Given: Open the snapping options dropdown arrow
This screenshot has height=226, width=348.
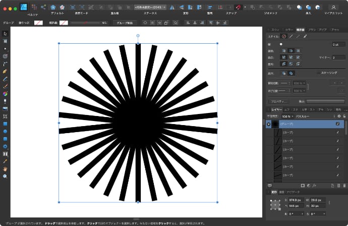Looking at the screenshot, I should (245, 8).
